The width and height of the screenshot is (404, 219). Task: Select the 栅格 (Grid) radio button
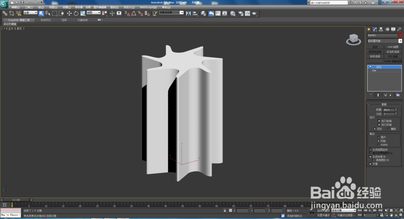[389, 129]
